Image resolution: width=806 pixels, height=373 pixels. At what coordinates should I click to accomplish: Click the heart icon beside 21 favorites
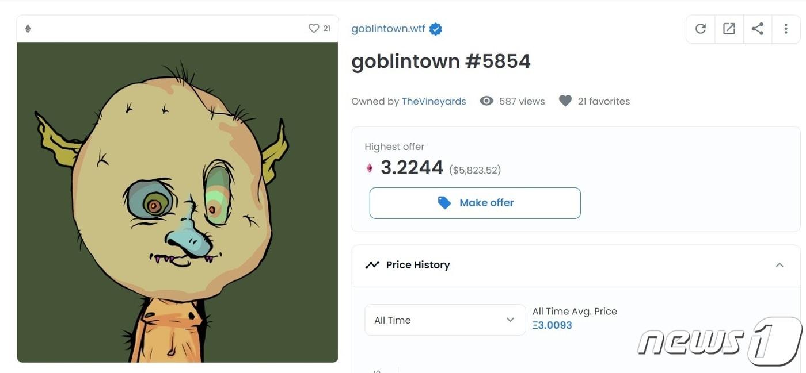tap(565, 101)
